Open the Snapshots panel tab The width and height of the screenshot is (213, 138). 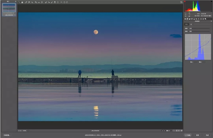pyautogui.click(x=205, y=19)
